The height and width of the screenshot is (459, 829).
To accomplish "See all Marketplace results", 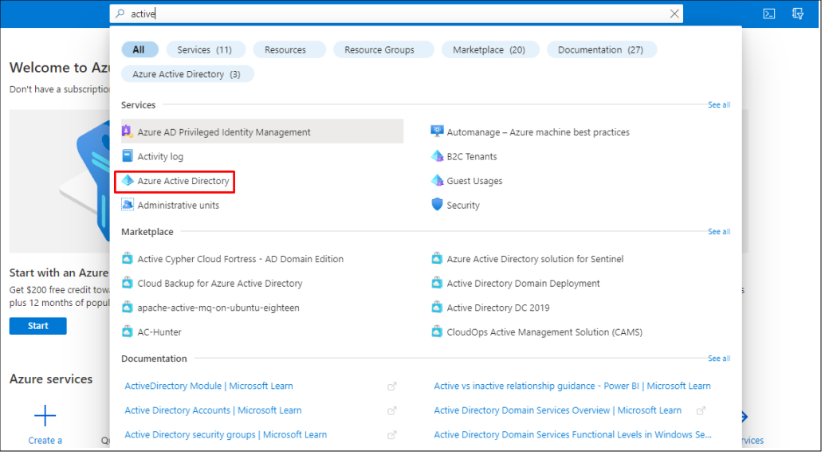I will (x=719, y=232).
